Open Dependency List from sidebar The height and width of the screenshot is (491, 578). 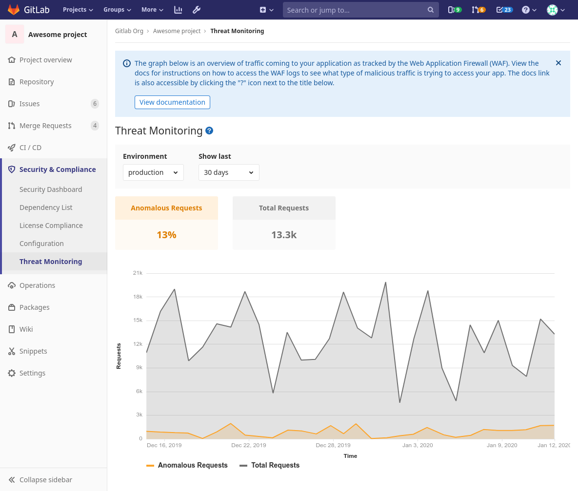point(46,207)
